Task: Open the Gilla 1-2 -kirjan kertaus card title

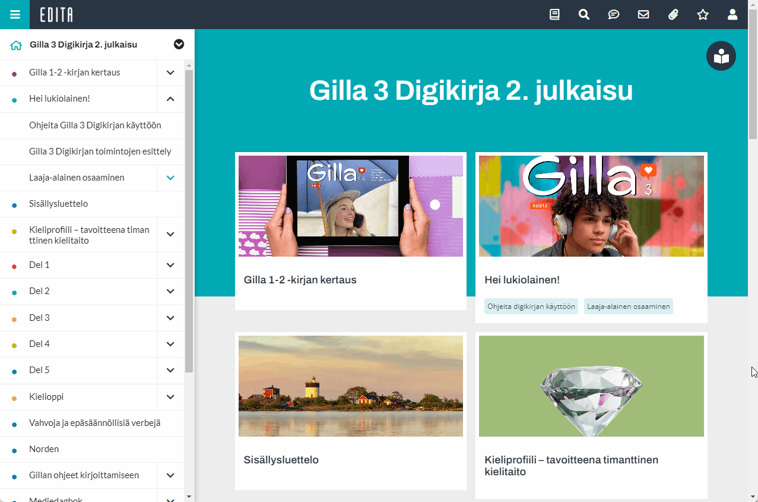Action: [300, 280]
